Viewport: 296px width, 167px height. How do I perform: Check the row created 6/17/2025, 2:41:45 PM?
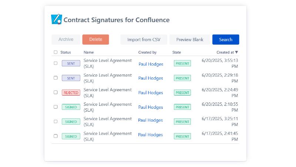(x=55, y=136)
